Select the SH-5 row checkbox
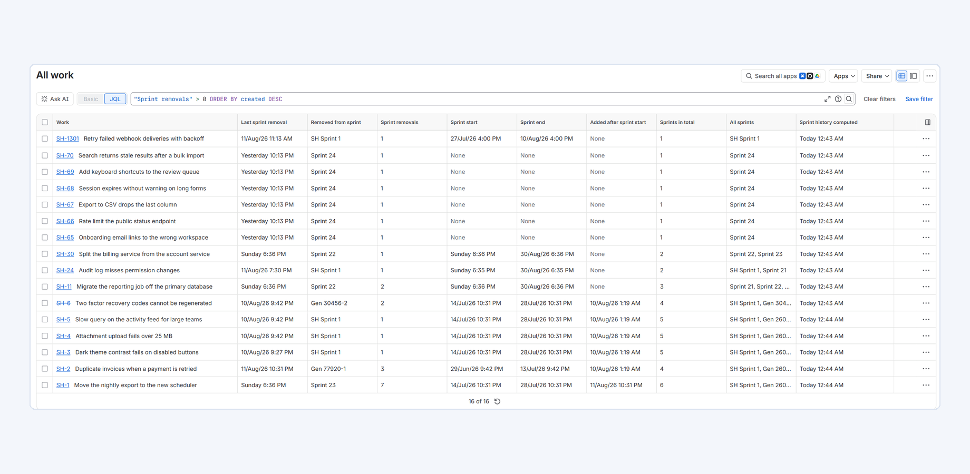 point(45,320)
